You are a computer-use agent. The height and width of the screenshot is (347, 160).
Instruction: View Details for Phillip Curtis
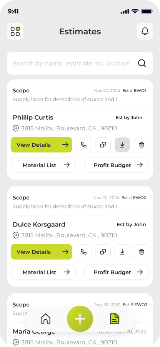point(42,145)
